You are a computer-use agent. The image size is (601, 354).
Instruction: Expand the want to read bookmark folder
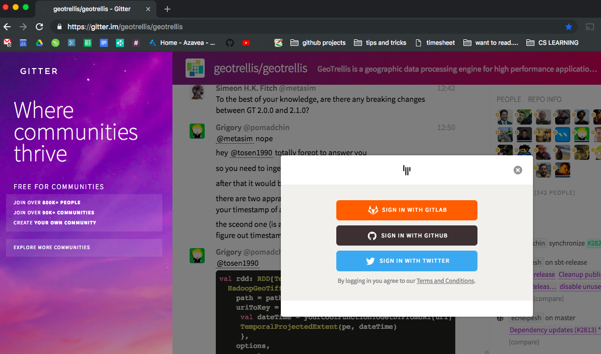point(491,43)
